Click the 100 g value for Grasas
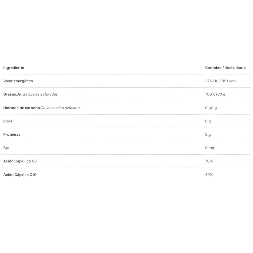The width and height of the screenshot is (253, 253). pyautogui.click(x=210, y=94)
